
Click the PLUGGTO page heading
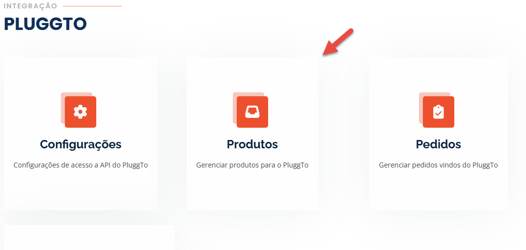click(x=45, y=24)
